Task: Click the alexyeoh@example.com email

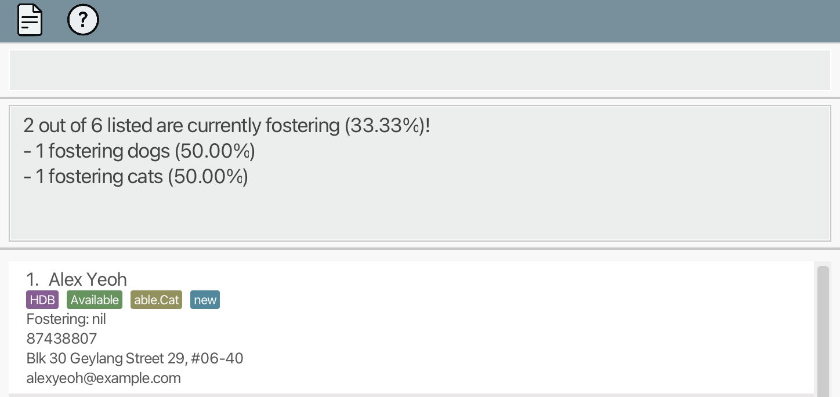Action: pos(103,378)
